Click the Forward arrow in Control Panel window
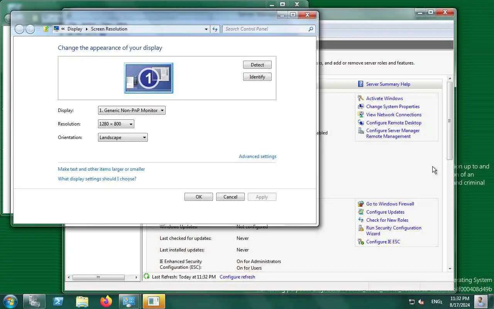 point(30,29)
